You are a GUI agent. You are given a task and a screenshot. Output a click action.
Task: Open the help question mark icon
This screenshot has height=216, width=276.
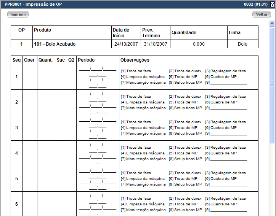coord(272,4)
